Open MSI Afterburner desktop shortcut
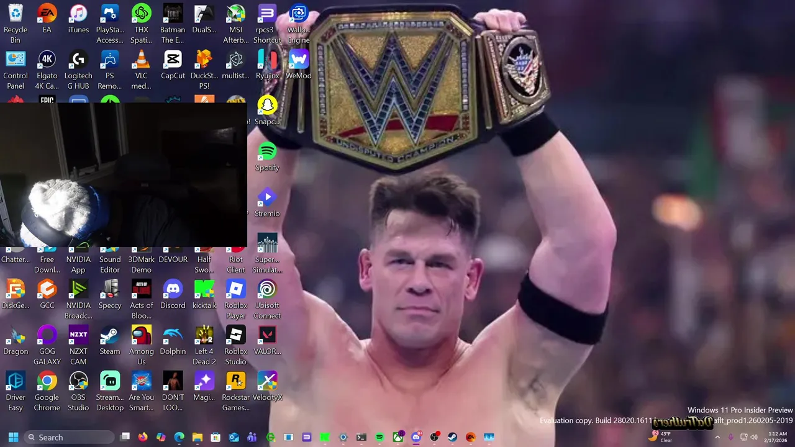The width and height of the screenshot is (795, 447). [x=235, y=24]
